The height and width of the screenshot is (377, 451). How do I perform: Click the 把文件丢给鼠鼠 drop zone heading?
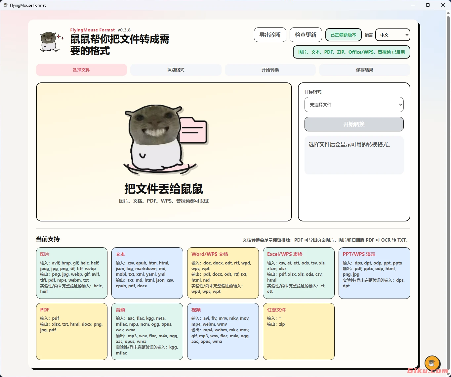point(164,189)
